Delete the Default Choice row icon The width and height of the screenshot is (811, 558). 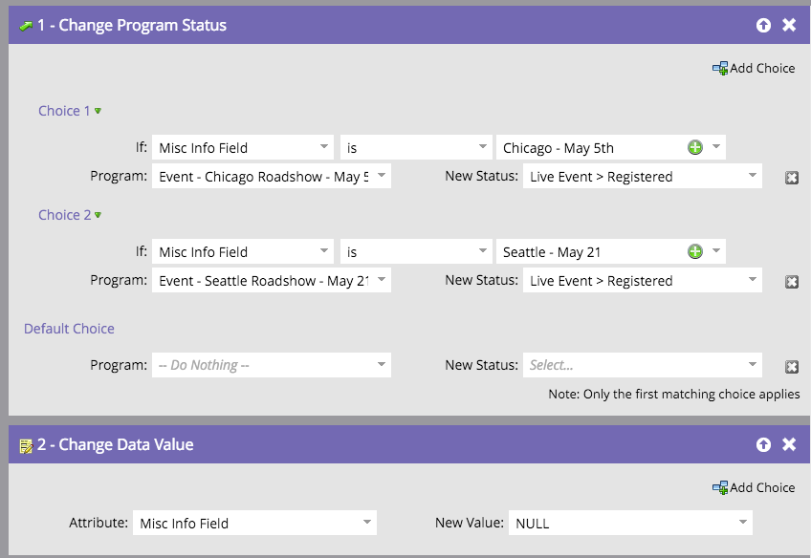[791, 366]
